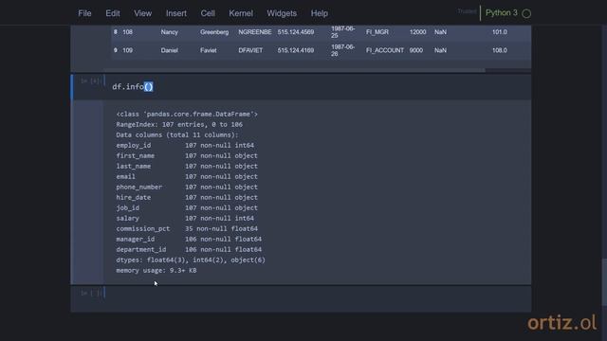Click employee id 108 in the table
Image resolution: width=607 pixels, height=341 pixels.
pos(127,32)
